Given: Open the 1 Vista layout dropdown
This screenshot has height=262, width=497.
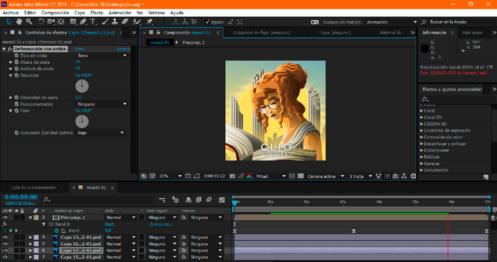Looking at the screenshot, I should click(x=360, y=176).
